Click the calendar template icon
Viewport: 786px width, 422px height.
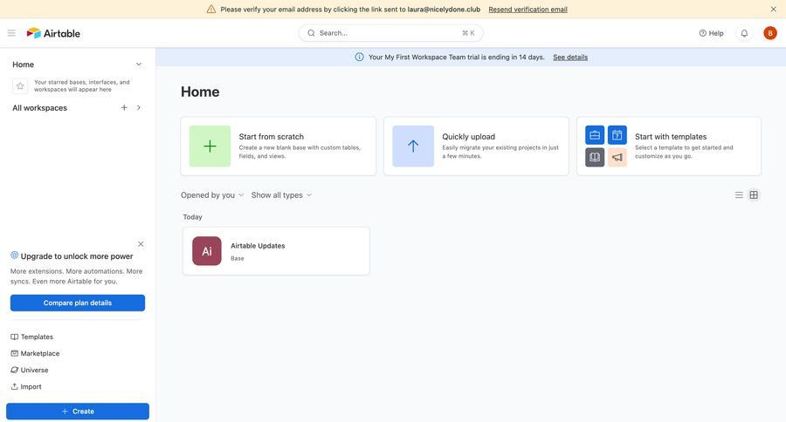(x=617, y=135)
